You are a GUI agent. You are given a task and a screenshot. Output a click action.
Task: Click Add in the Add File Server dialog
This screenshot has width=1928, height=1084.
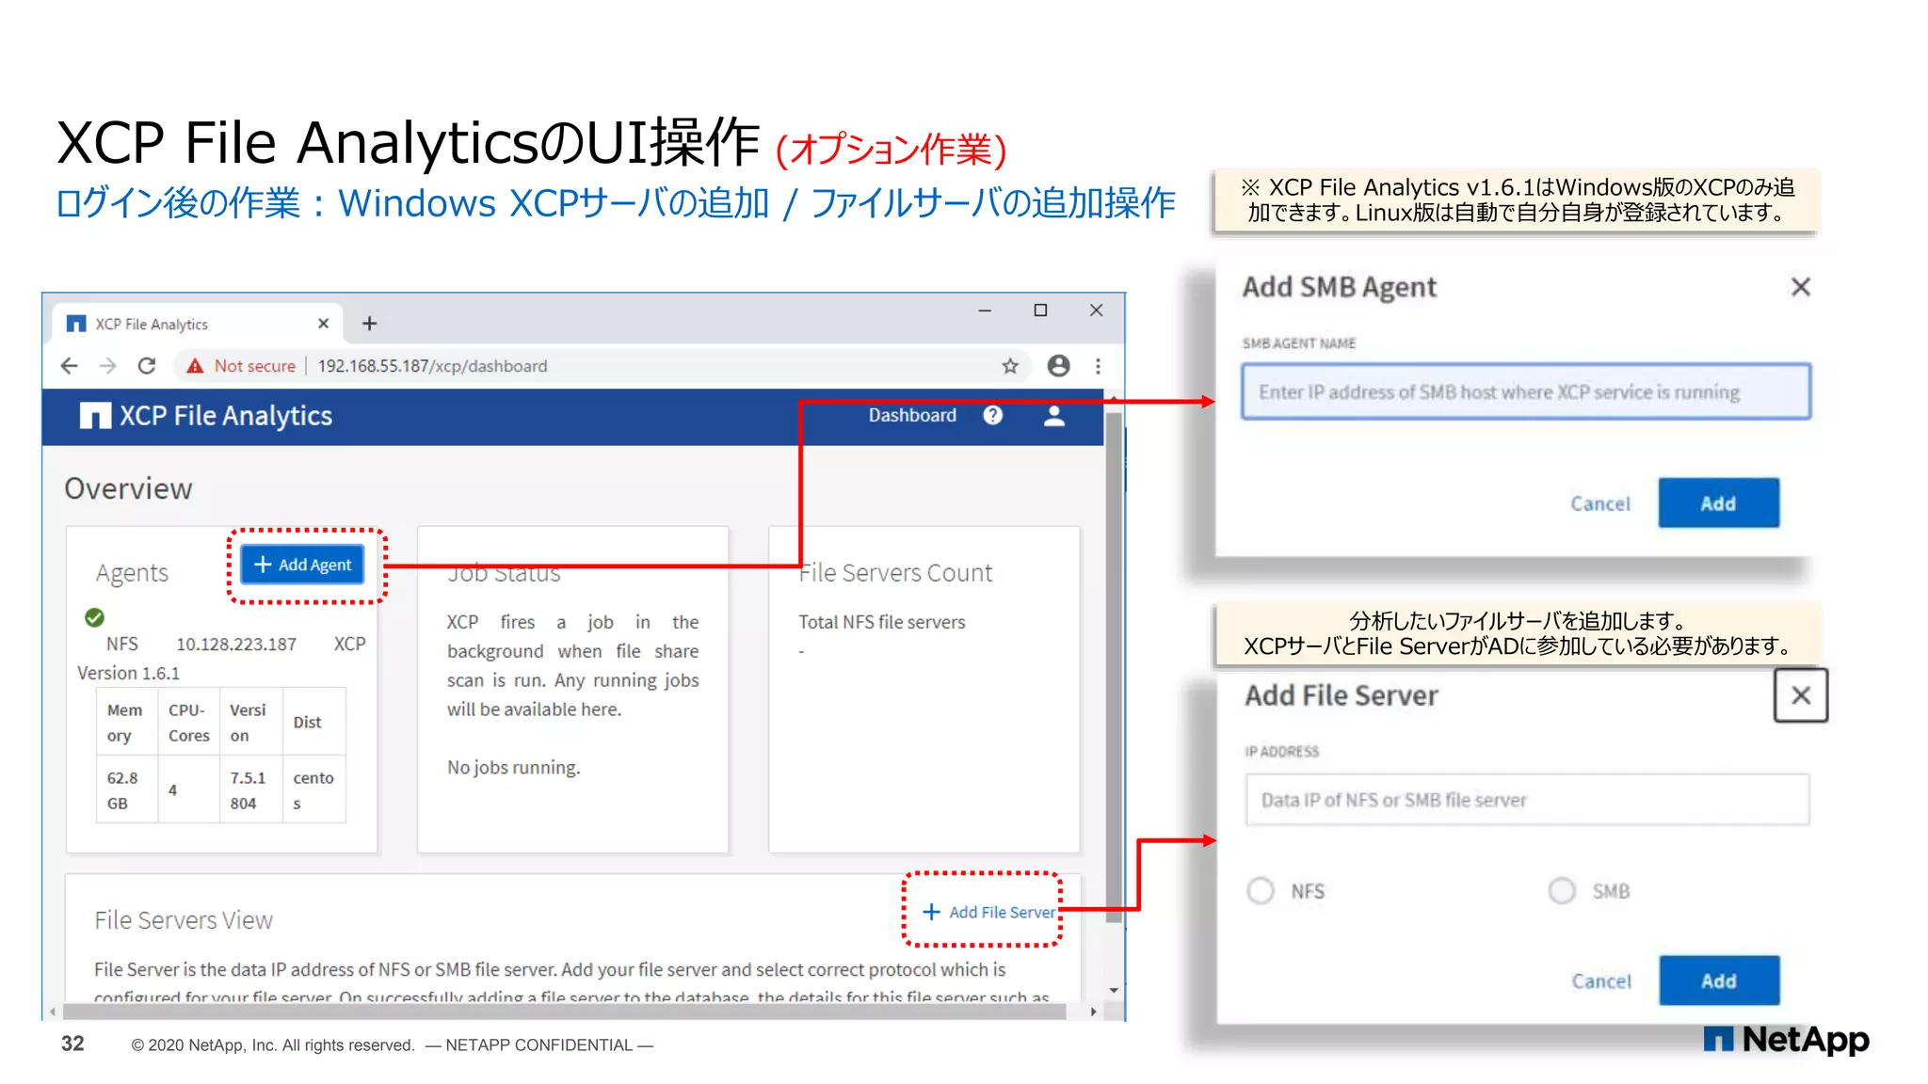point(1719,981)
